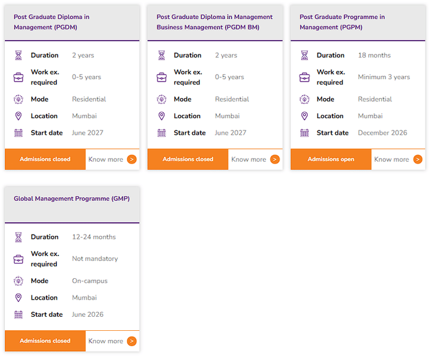The height and width of the screenshot is (359, 429).
Task: Click the Location pin icon in GMP card
Action: 18,298
